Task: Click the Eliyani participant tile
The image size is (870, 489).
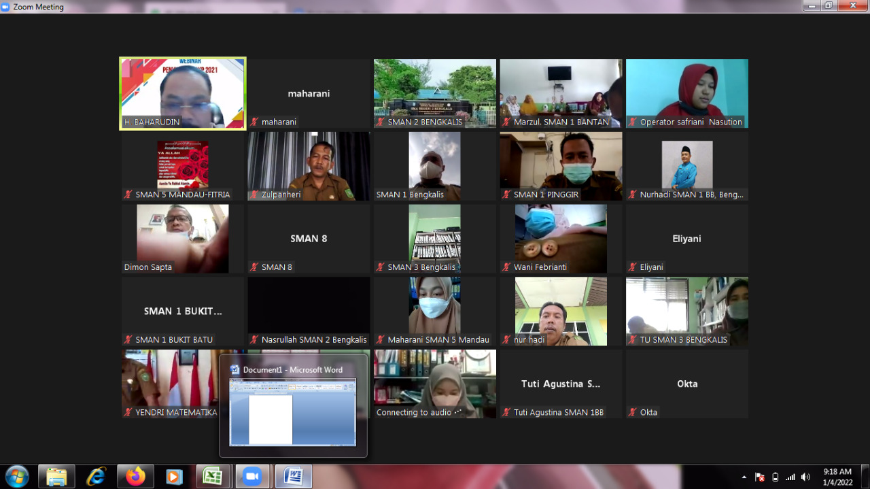Action: [x=686, y=239]
